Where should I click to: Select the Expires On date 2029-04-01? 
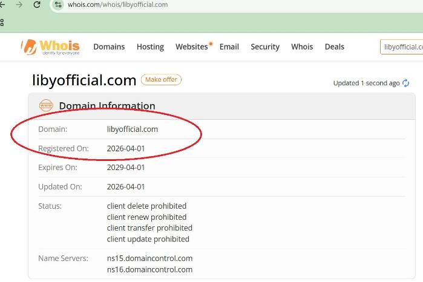(126, 167)
